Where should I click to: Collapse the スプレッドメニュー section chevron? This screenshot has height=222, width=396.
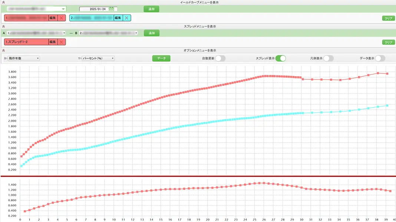click(3, 26)
